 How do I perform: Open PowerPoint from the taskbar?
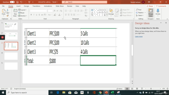coord(106,93)
